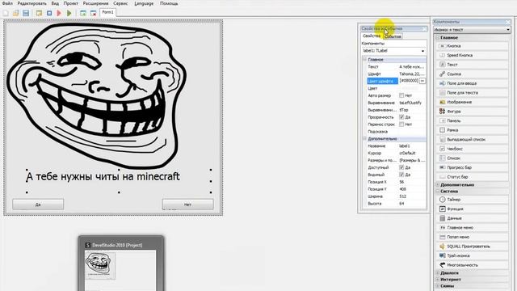Toggle the Перенос строк checkbox

401,124
